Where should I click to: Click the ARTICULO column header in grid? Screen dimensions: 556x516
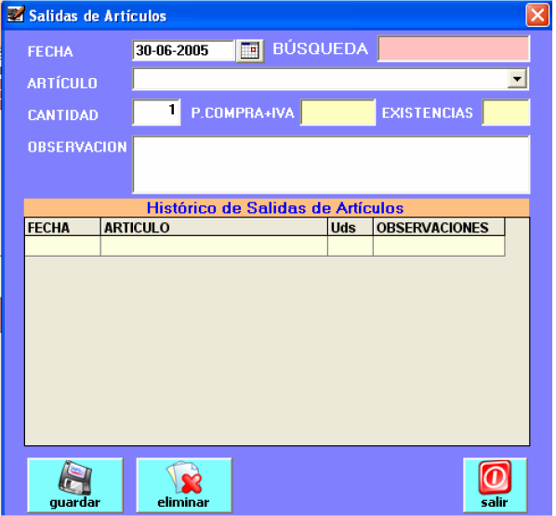point(214,228)
